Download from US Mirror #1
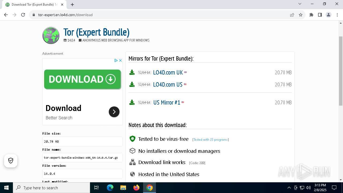Image resolution: width=343 pixels, height=193 pixels. (x=167, y=102)
